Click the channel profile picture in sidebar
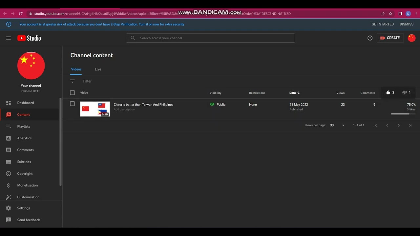The width and height of the screenshot is (420, 236). [x=31, y=65]
